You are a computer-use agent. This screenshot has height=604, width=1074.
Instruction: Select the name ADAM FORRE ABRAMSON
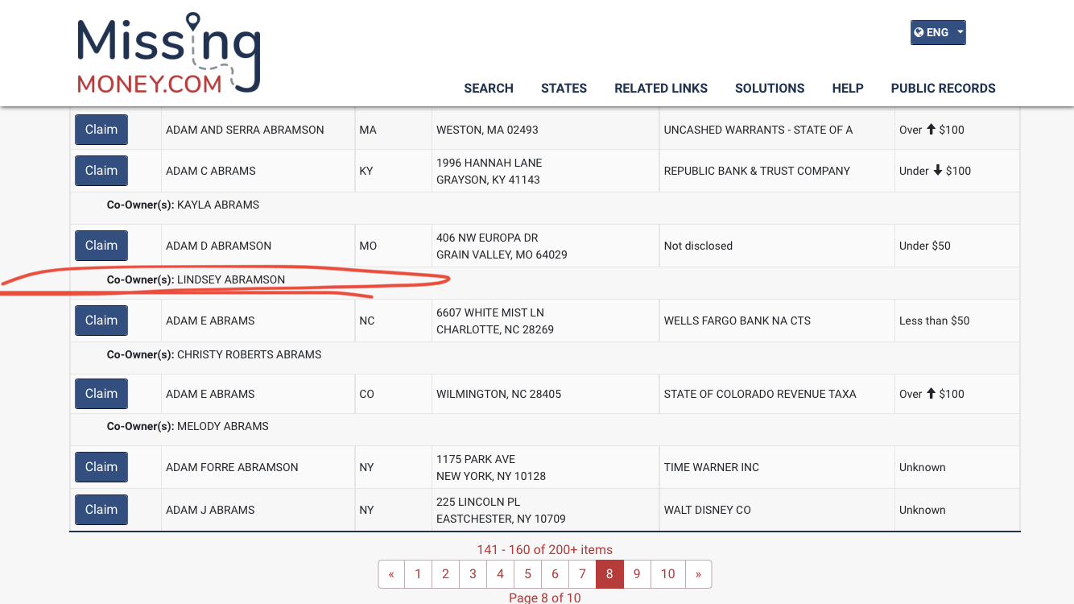(x=232, y=467)
